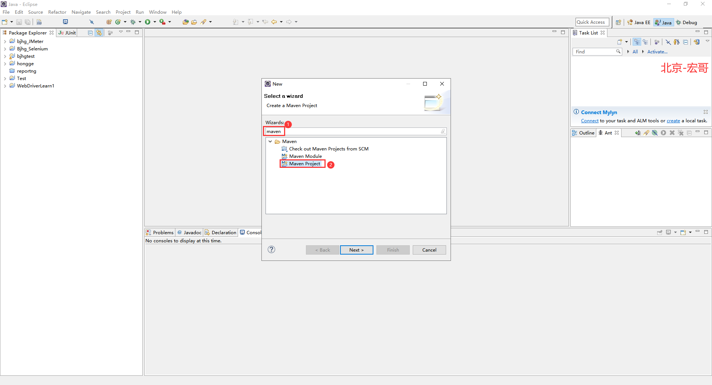Image resolution: width=712 pixels, height=385 pixels.
Task: Toggle Link with Editor in Package Explorer
Action: pos(99,33)
